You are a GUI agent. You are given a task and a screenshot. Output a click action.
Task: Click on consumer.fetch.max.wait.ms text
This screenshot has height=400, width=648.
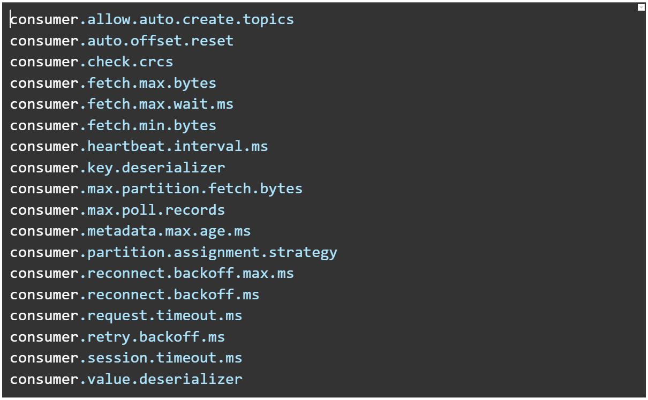pyautogui.click(x=122, y=104)
